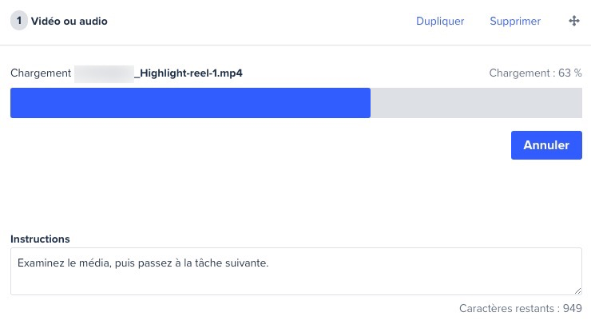Viewport: 591px width, 324px height.
Task: Click the step number 1 badge
Action: pos(19,21)
